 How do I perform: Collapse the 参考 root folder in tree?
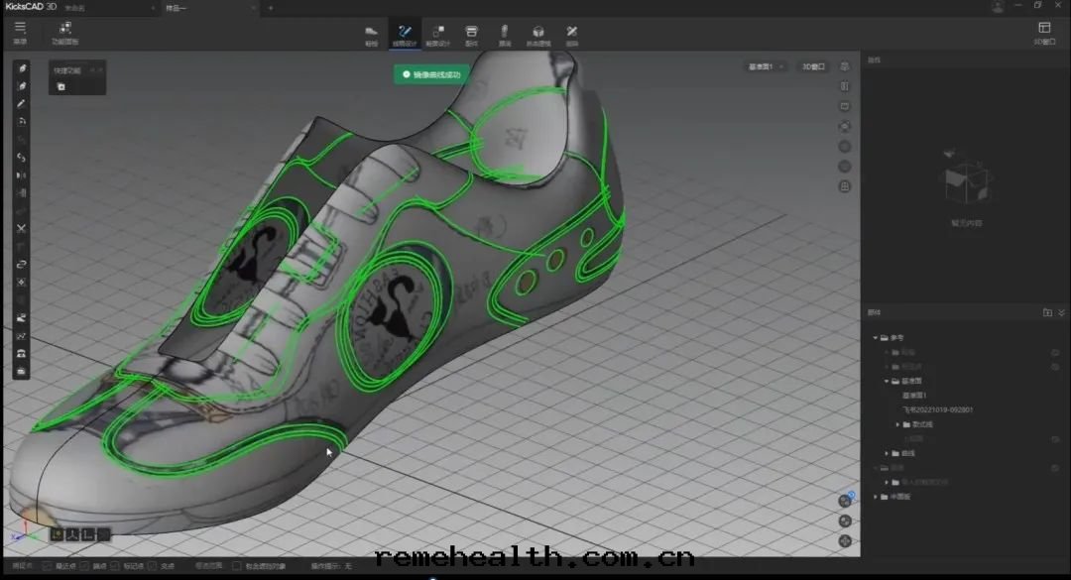[876, 338]
